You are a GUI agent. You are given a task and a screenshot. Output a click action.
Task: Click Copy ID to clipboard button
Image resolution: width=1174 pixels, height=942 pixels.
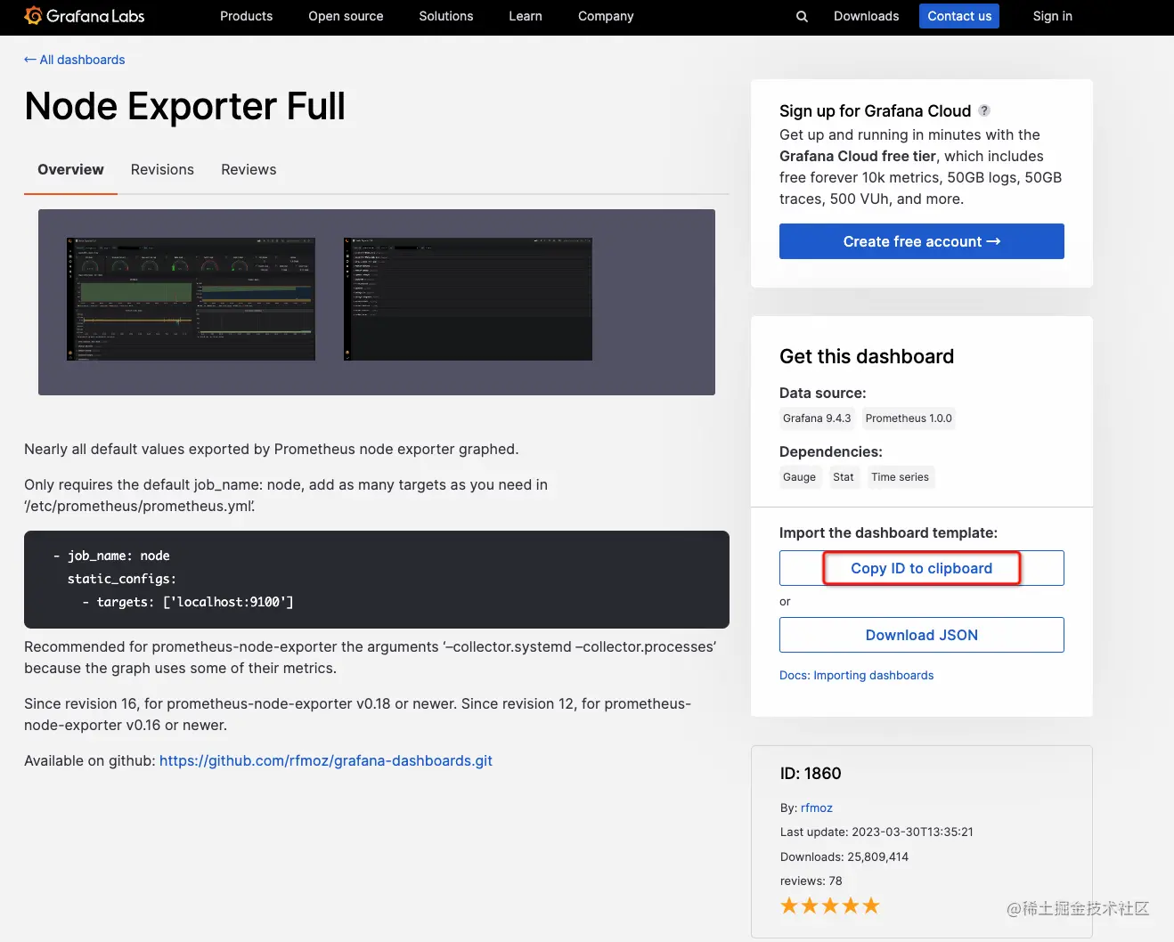[922, 568]
